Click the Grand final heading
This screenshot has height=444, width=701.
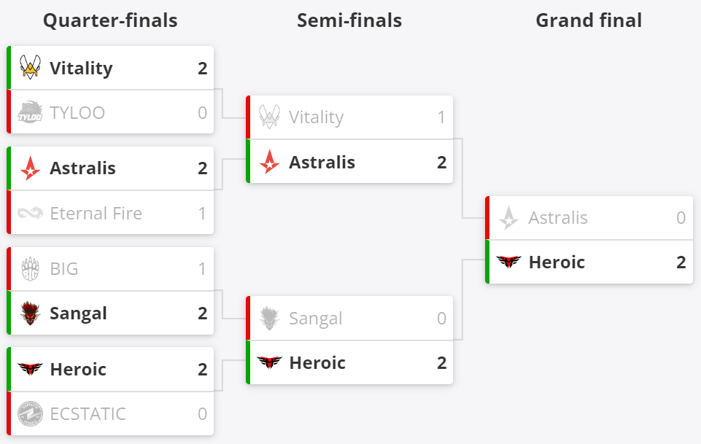589,20
